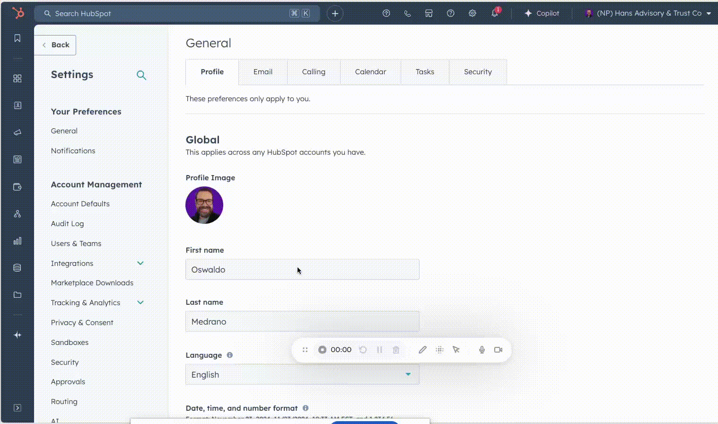Click the Back button
This screenshot has height=424, width=718.
(x=55, y=44)
